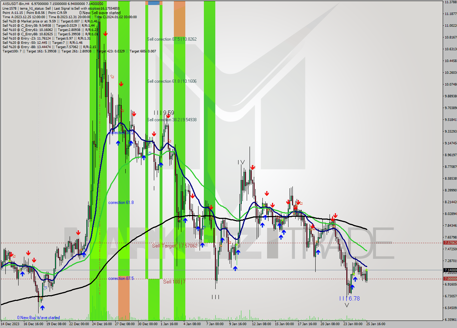Click the 'Sell %10 @ C_Entry88: 10.82625' line

pyautogui.click(x=50, y=34)
